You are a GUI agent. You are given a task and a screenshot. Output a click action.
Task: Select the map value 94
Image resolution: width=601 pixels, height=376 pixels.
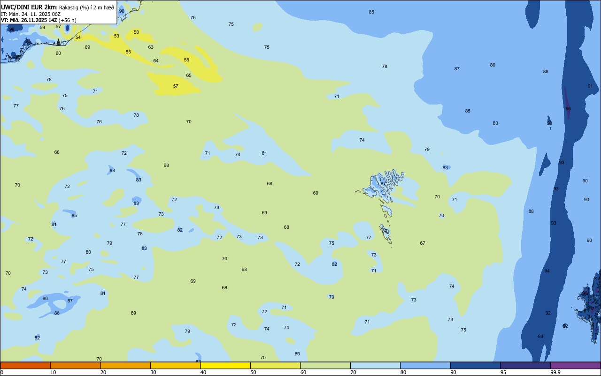point(547,271)
